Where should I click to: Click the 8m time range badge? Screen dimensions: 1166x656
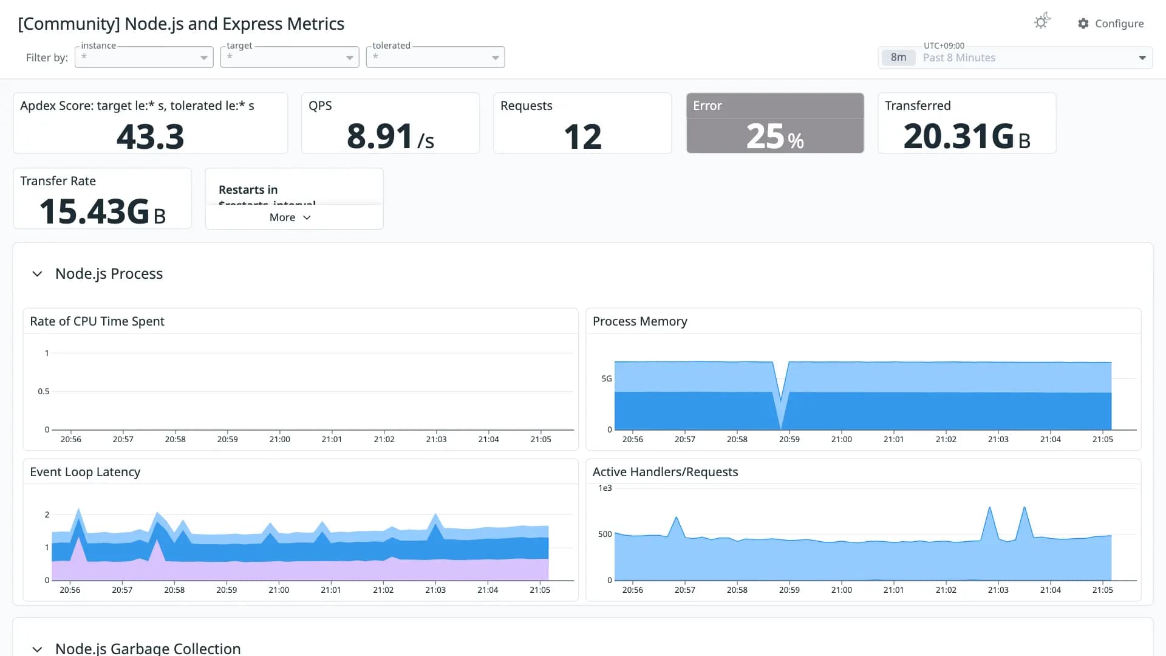(898, 58)
